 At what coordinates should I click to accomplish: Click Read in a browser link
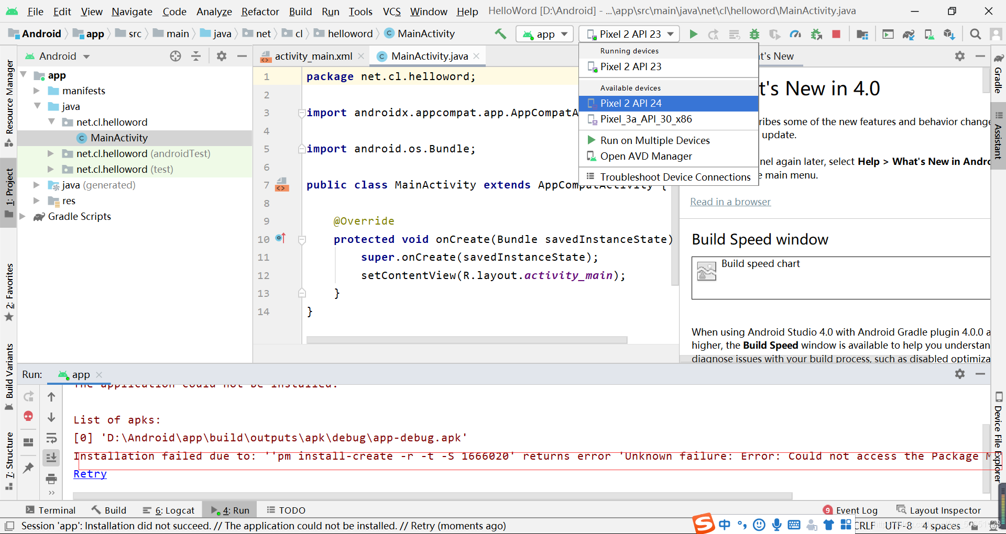pos(730,202)
